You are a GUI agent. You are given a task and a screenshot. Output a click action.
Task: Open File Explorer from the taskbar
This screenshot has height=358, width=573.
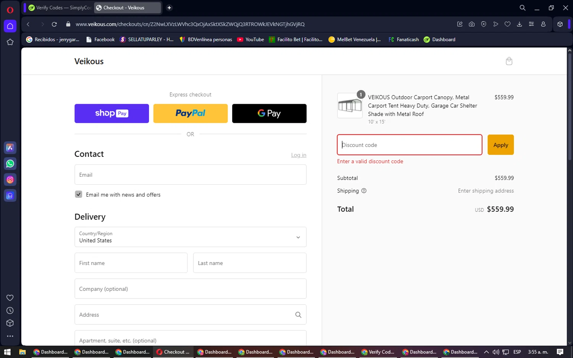point(22,352)
